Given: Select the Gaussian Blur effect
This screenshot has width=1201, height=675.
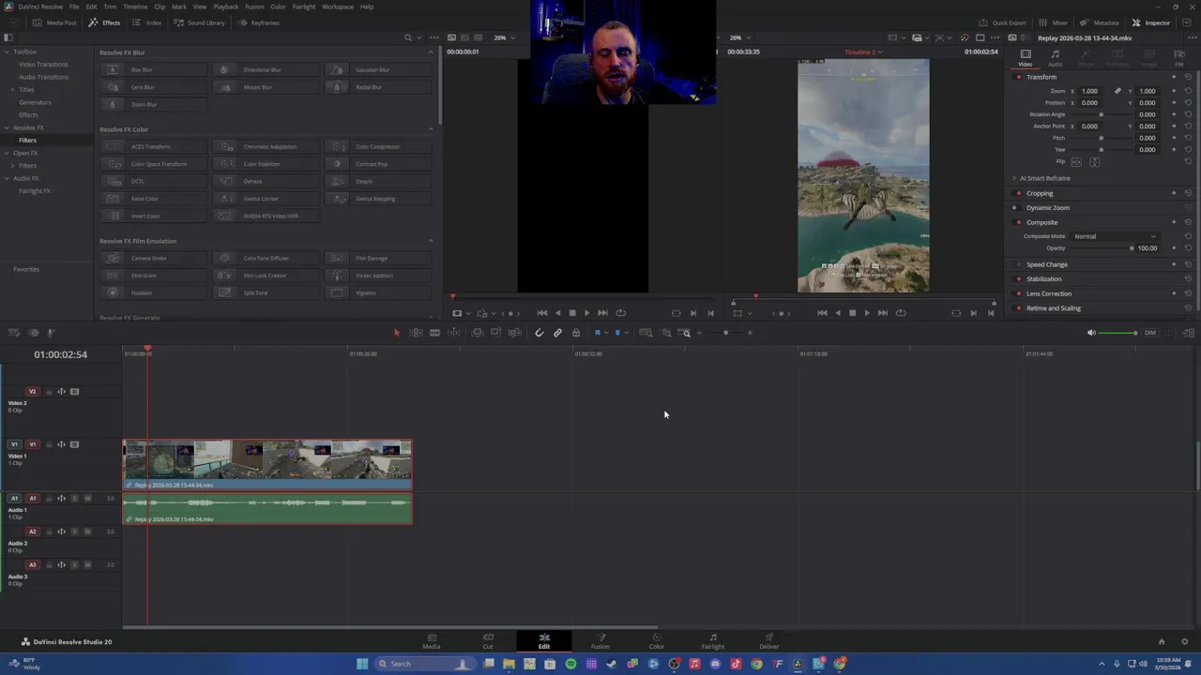Looking at the screenshot, I should pyautogui.click(x=378, y=69).
